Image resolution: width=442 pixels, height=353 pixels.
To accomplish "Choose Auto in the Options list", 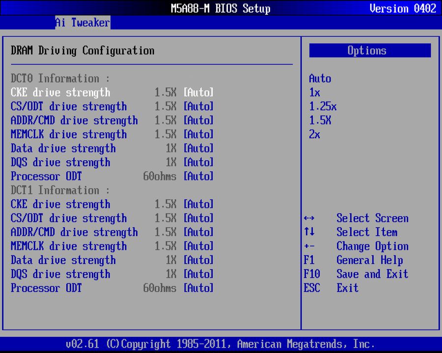I will 320,78.
